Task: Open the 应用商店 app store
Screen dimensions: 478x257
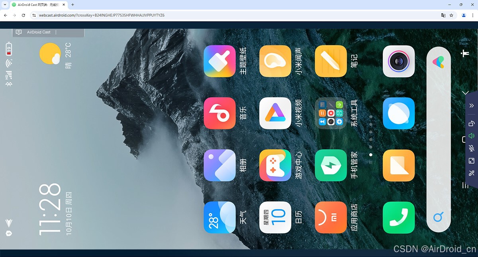Action: (331, 217)
